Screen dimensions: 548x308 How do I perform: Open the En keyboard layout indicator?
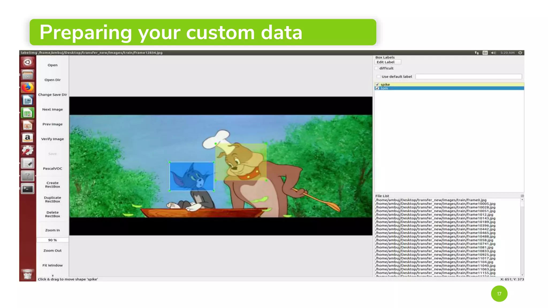point(485,53)
